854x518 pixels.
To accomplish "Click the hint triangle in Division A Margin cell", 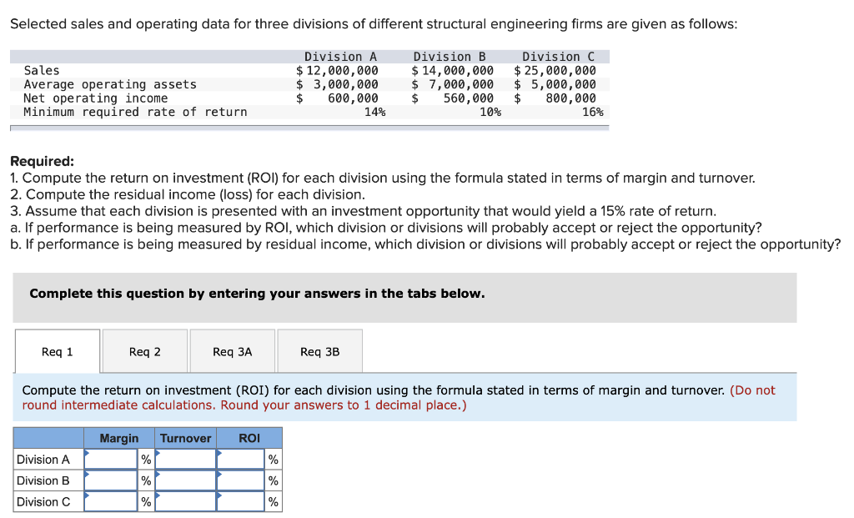I will (87, 455).
